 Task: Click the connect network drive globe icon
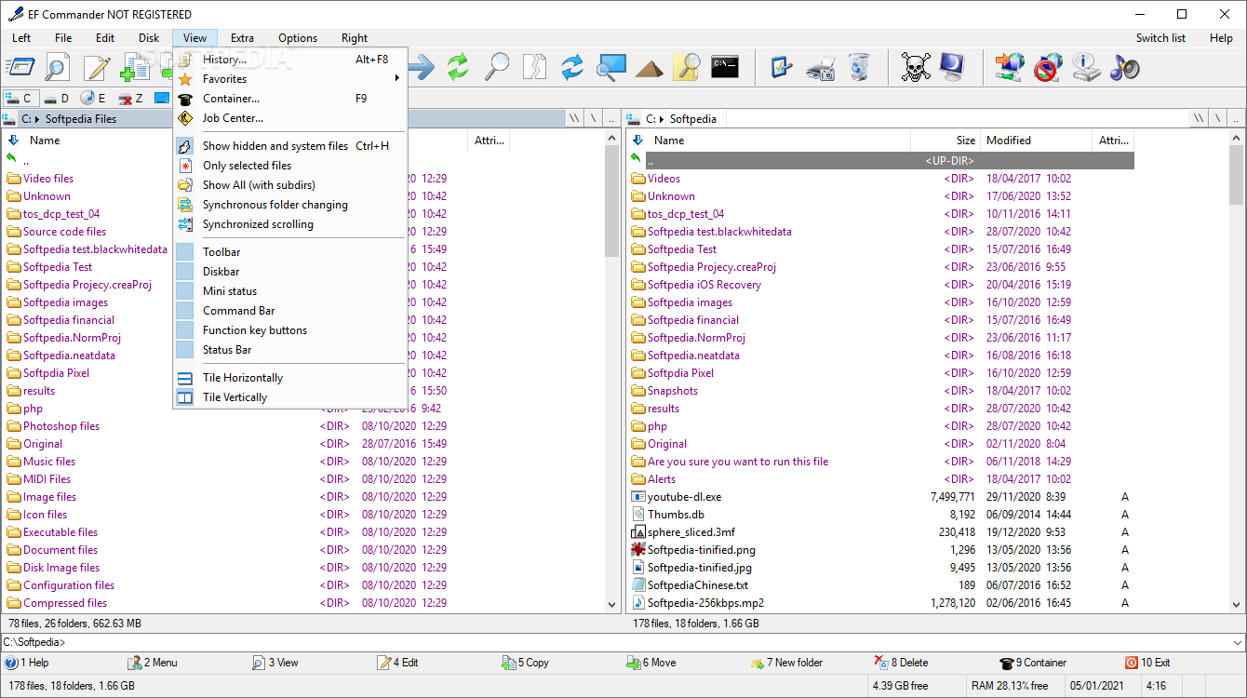click(x=1009, y=67)
